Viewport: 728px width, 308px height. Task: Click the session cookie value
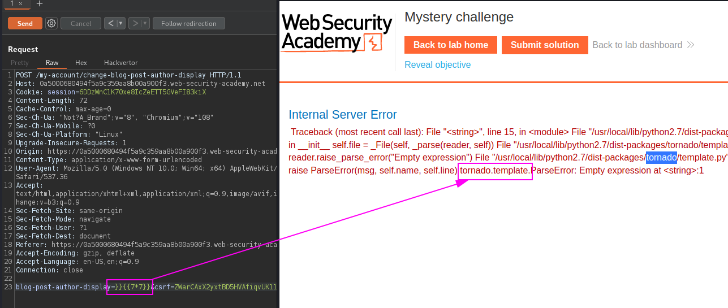coord(143,92)
